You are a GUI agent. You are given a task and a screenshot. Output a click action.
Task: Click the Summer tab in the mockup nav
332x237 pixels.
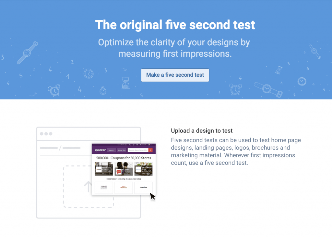(122, 150)
